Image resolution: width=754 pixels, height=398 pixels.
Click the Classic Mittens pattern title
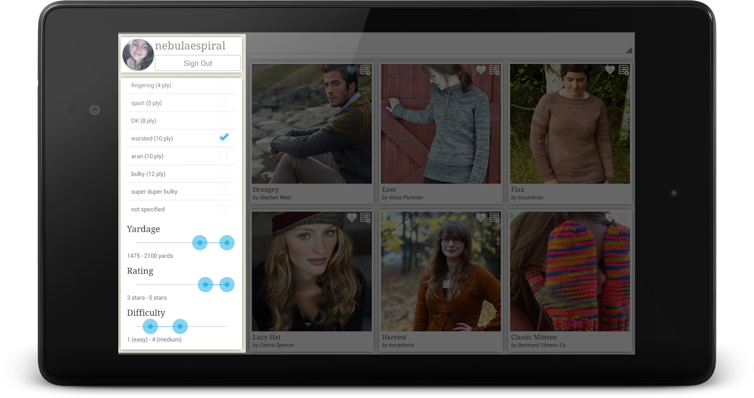tap(534, 337)
